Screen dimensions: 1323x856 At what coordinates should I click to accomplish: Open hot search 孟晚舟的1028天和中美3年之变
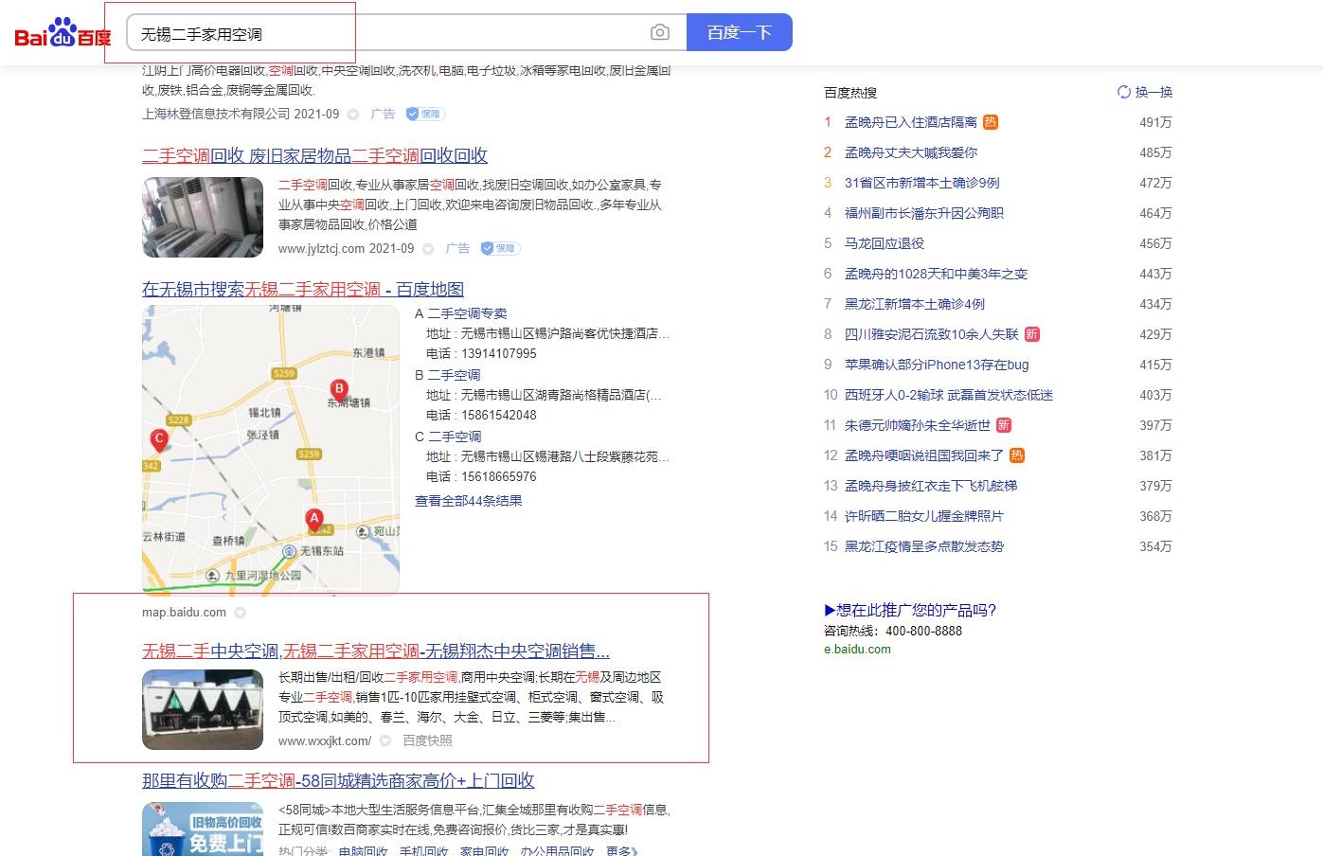click(936, 274)
